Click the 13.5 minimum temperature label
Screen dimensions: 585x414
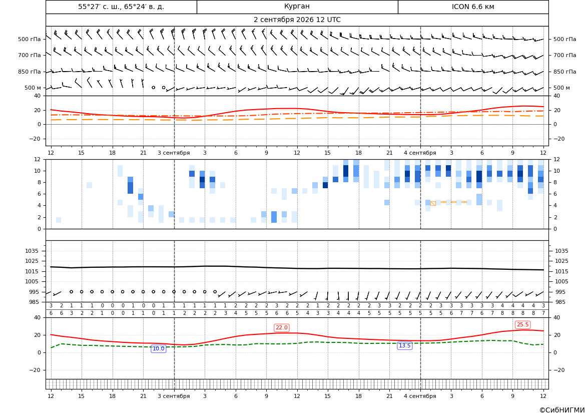[404, 346]
